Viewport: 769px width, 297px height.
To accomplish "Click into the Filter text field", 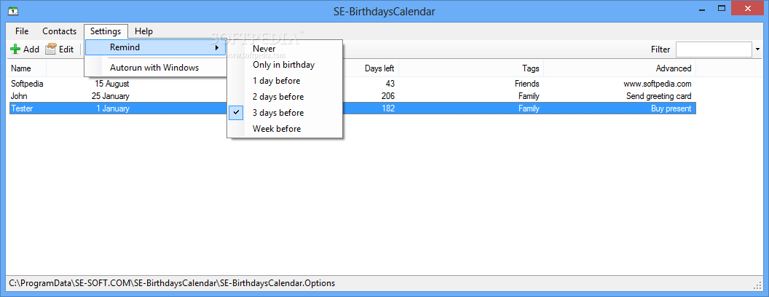I will 712,49.
